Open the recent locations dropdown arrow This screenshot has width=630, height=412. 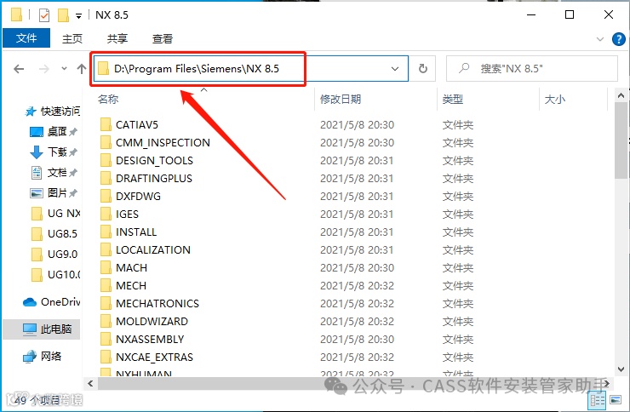click(x=64, y=69)
